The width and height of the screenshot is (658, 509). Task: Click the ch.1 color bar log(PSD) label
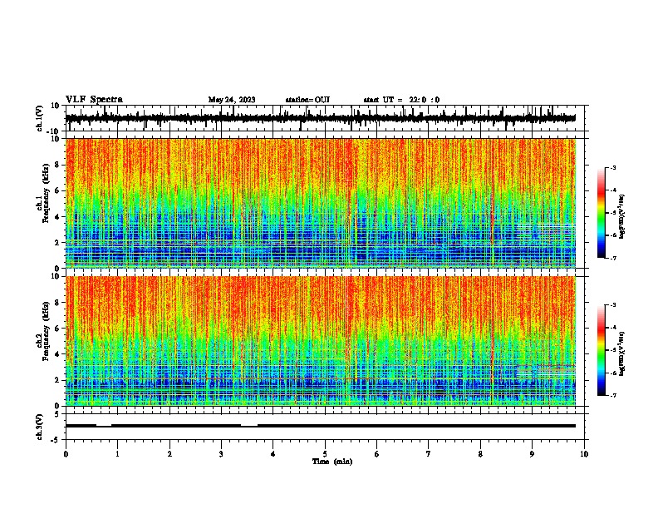pos(621,217)
